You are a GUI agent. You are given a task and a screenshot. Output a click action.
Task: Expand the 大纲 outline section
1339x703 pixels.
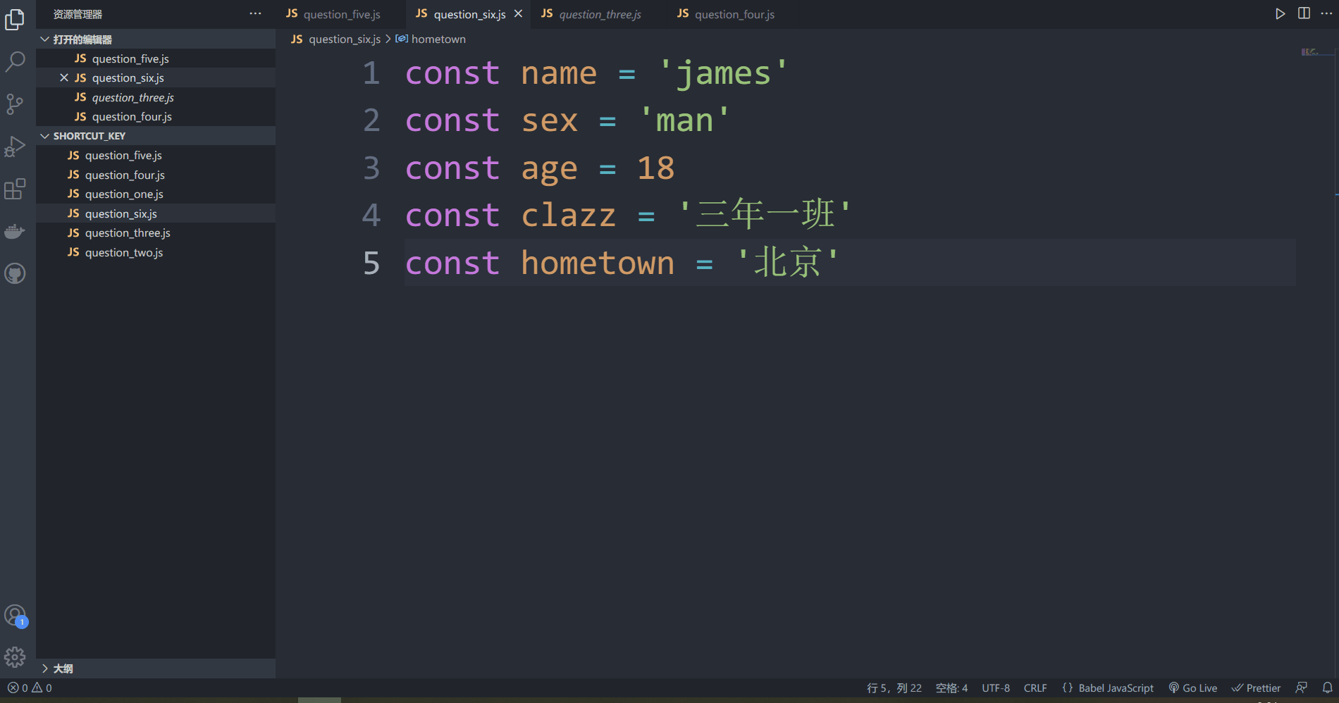pos(156,668)
